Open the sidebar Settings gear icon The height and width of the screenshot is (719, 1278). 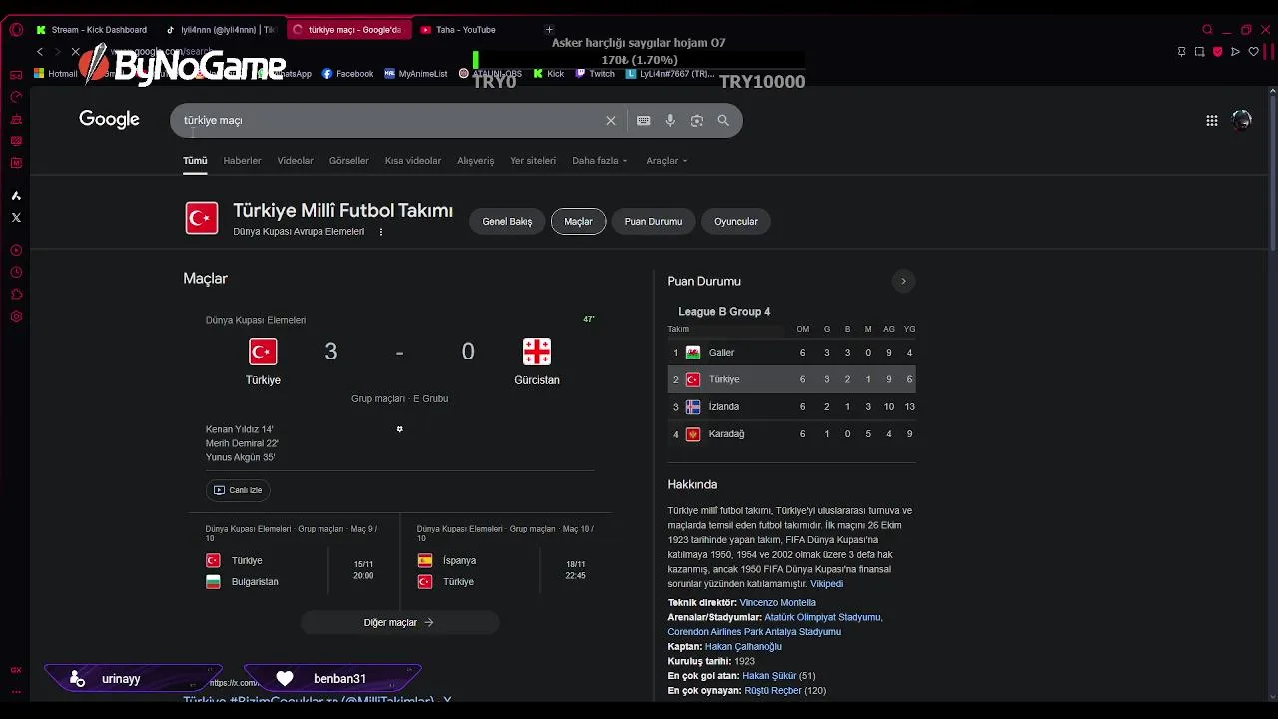click(x=16, y=316)
